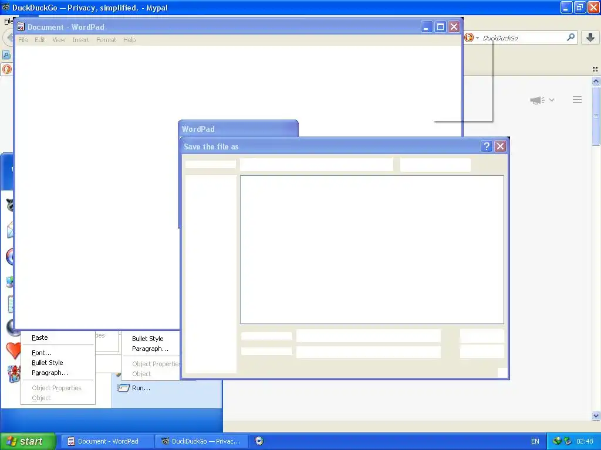Open the hamburger menu on DuckDuckGo page
This screenshot has height=450, width=601.
[578, 100]
